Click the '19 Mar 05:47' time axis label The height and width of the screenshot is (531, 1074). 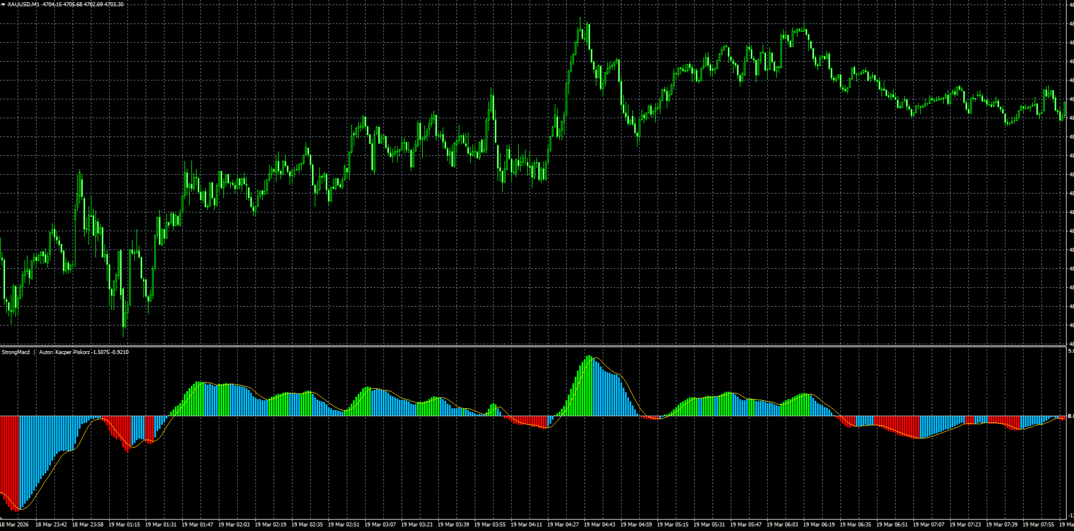pyautogui.click(x=746, y=525)
